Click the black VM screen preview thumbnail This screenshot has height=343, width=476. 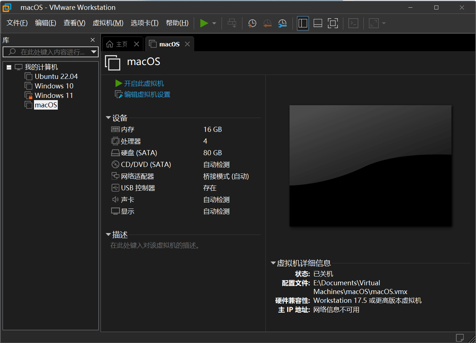370,166
